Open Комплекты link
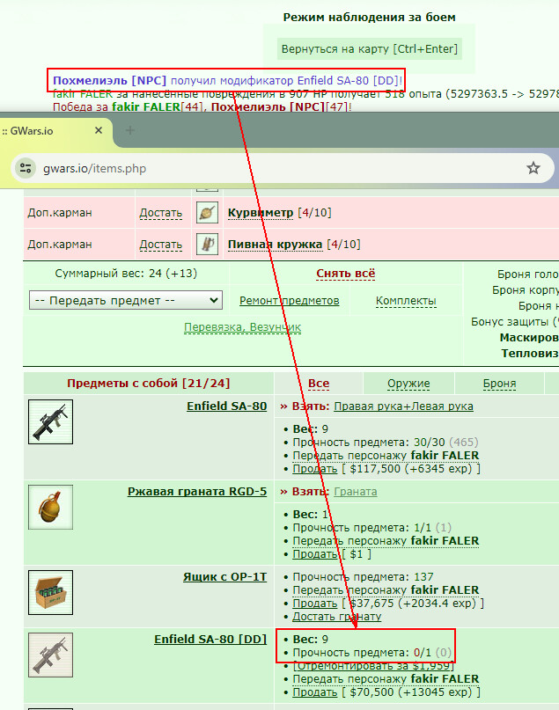The image size is (559, 710). pyautogui.click(x=406, y=301)
